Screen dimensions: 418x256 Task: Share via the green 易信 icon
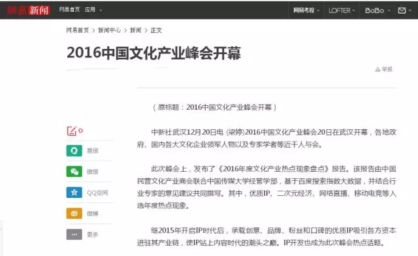[74, 151]
